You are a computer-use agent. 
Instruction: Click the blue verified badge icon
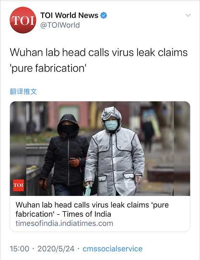click(x=104, y=15)
